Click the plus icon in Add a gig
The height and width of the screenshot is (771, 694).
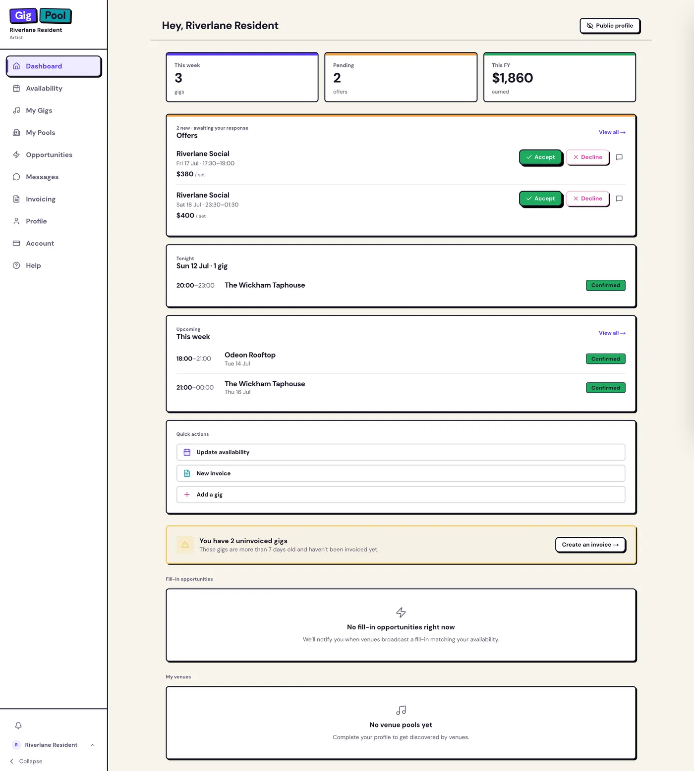point(187,495)
